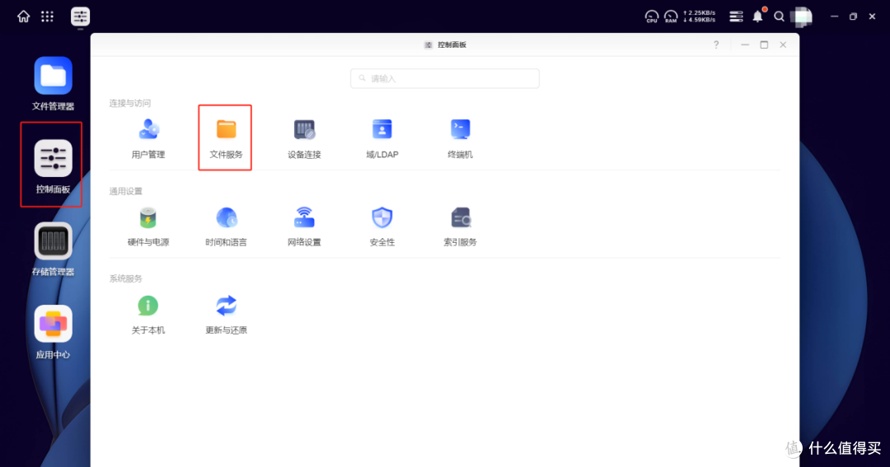Open Hardware and Power (硬件与电源)
The image size is (890, 467).
click(148, 226)
